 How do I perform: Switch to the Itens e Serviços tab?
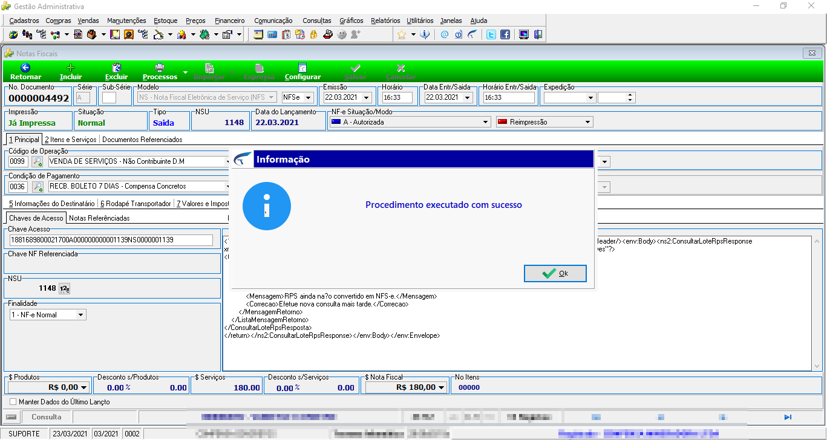(x=70, y=140)
